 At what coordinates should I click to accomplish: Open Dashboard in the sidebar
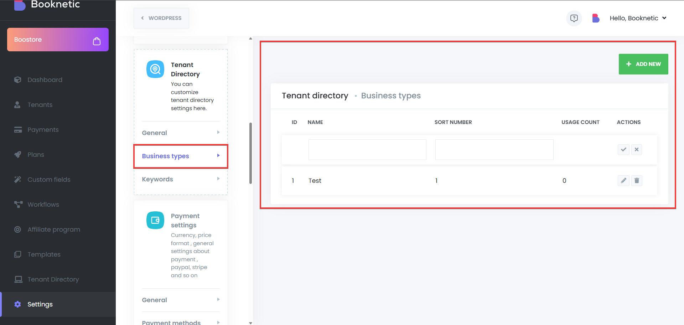point(58,80)
